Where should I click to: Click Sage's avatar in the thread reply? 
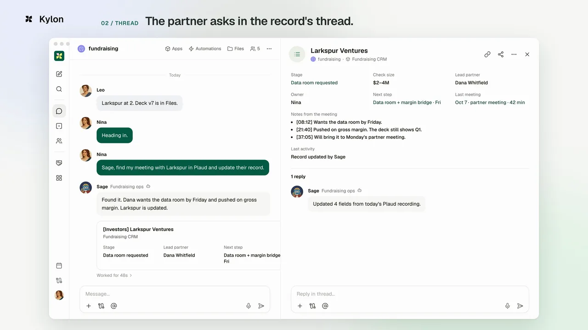(x=297, y=192)
